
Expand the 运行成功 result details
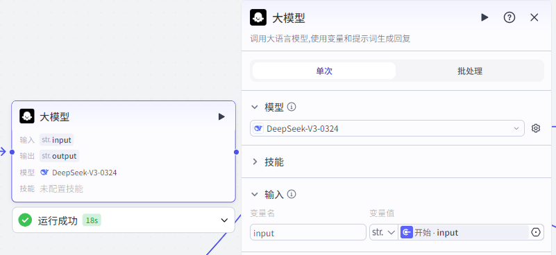(224, 220)
